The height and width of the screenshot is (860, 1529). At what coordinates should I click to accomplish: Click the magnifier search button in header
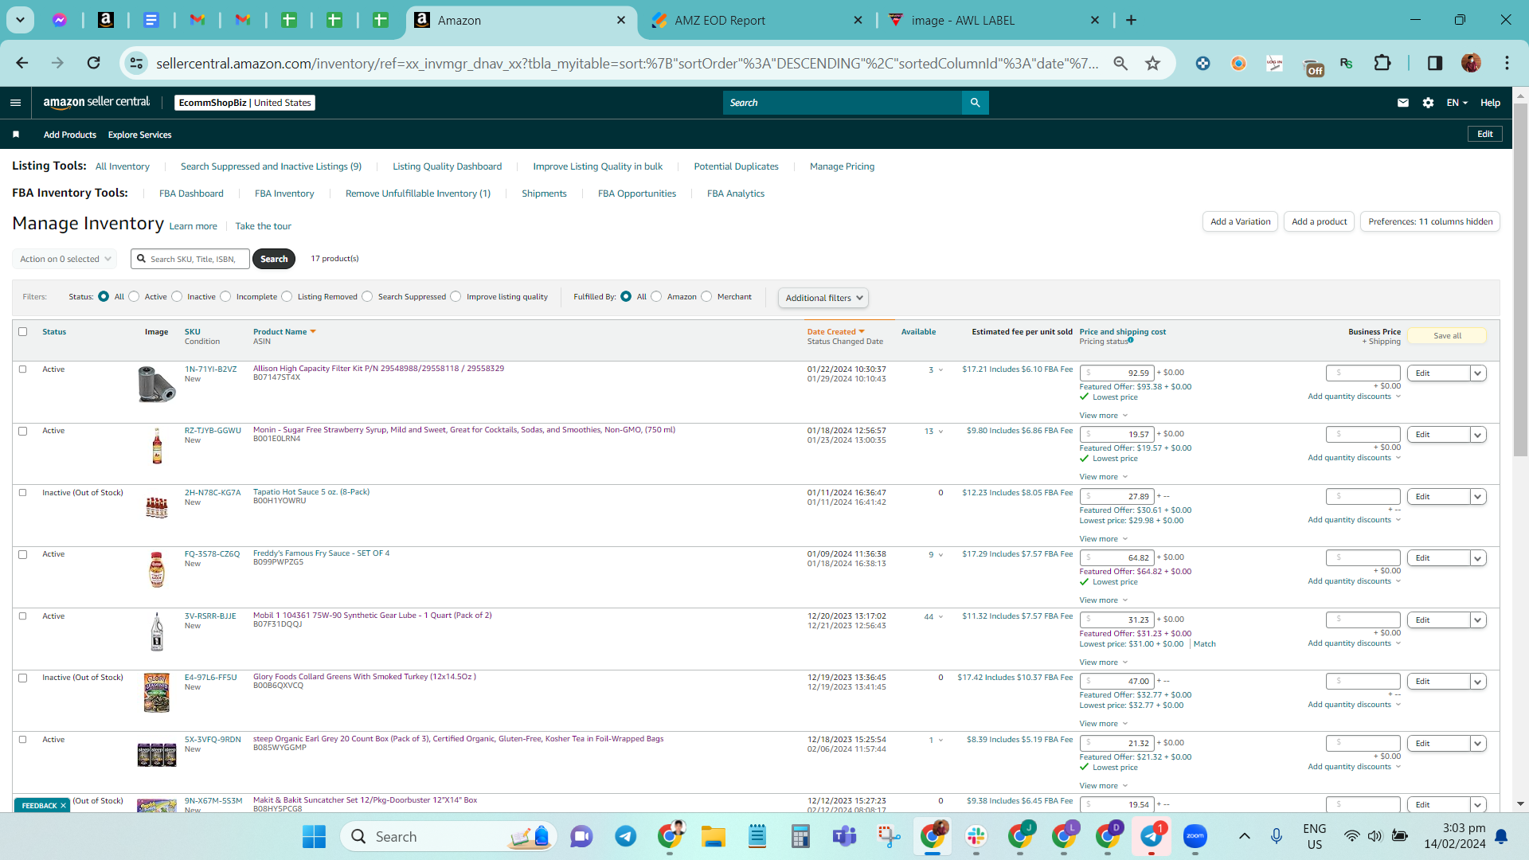coord(975,103)
